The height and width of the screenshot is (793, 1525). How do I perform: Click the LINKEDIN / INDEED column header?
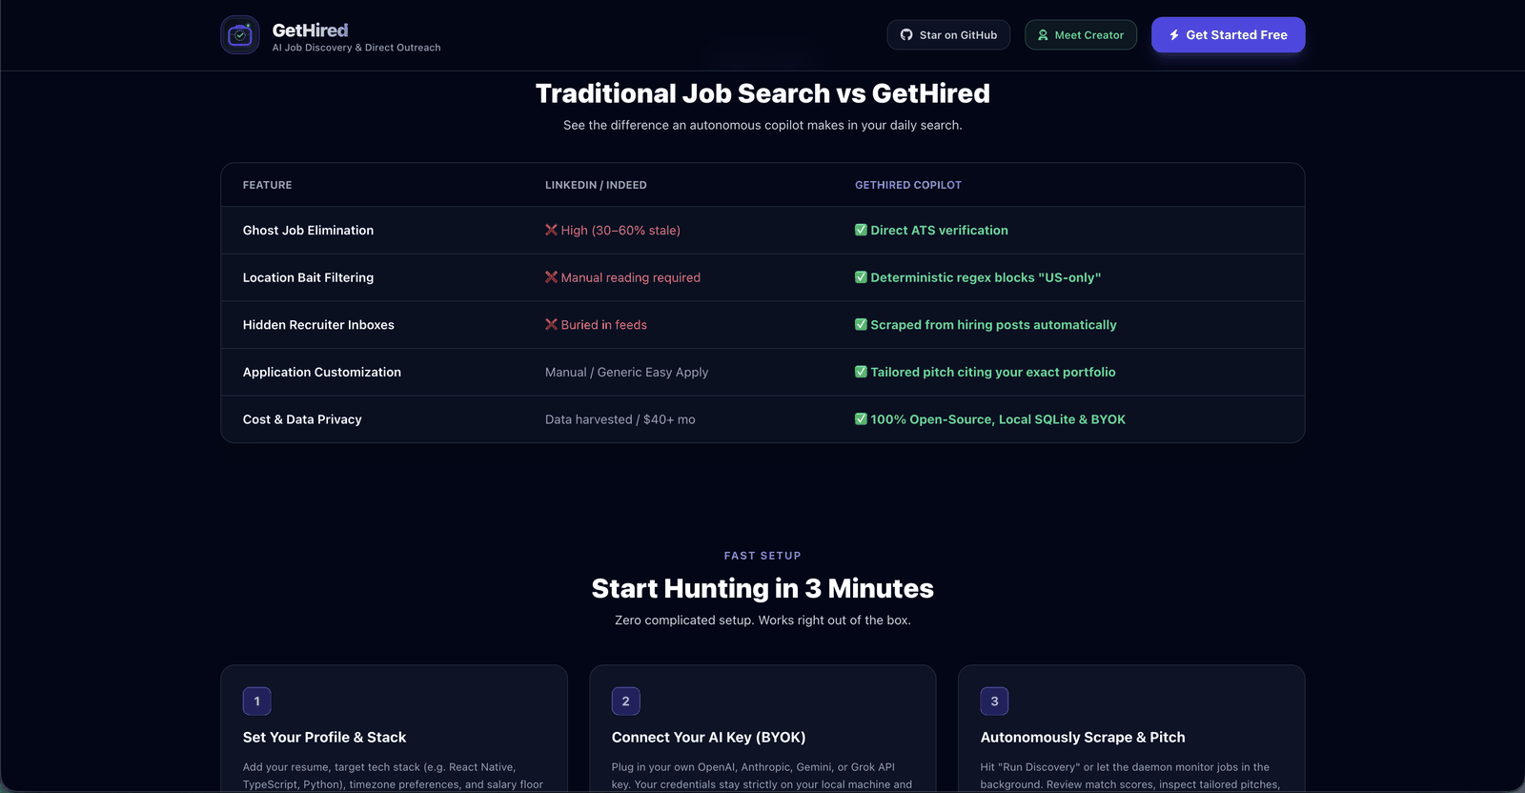click(x=596, y=185)
